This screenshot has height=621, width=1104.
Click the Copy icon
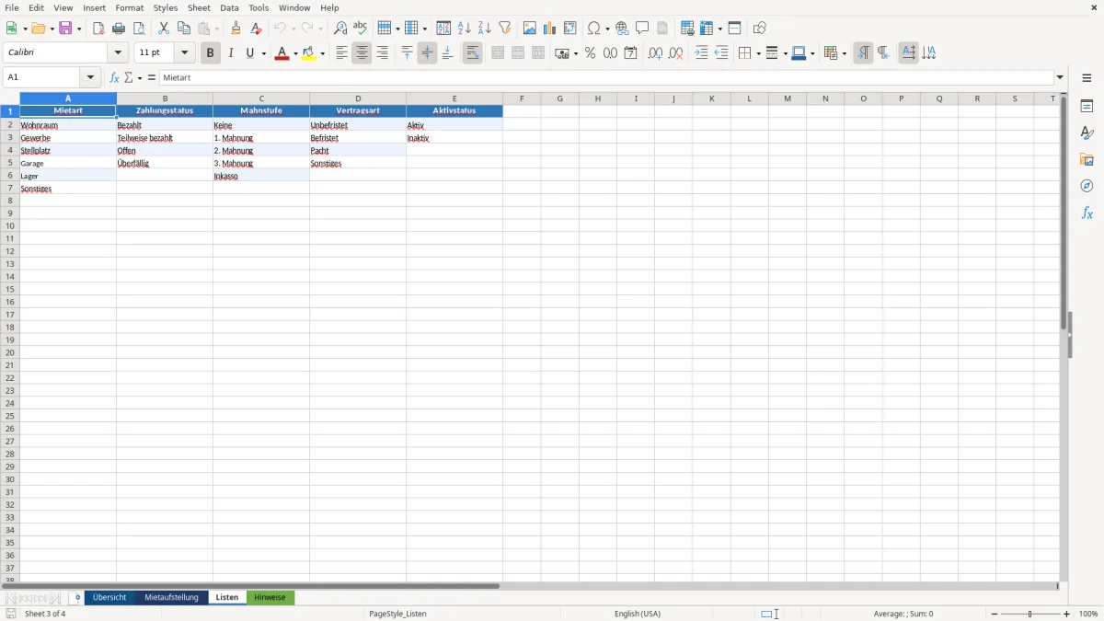coord(184,29)
